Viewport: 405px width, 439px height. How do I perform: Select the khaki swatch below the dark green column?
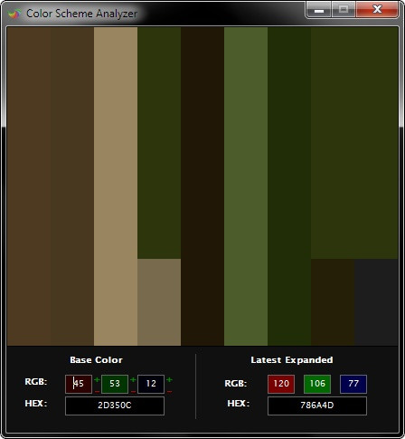pos(159,302)
